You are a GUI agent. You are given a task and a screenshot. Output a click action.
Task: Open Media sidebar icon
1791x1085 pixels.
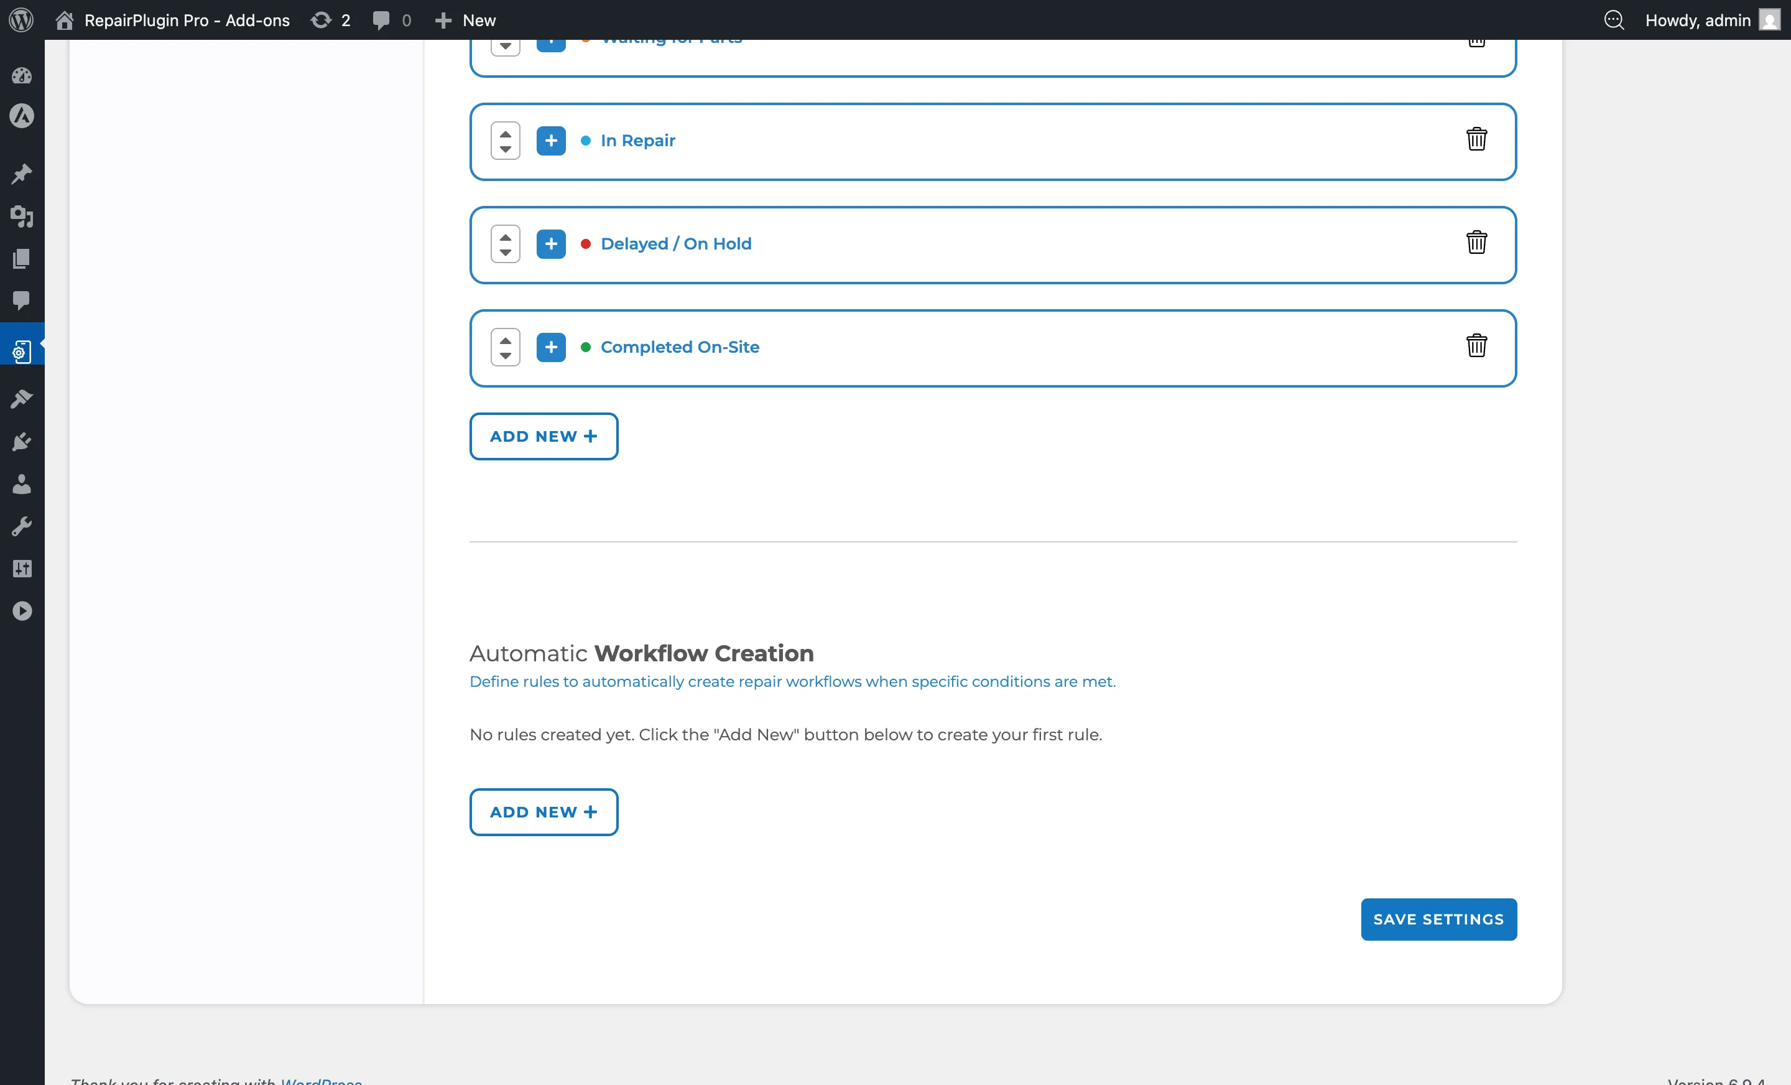22,216
